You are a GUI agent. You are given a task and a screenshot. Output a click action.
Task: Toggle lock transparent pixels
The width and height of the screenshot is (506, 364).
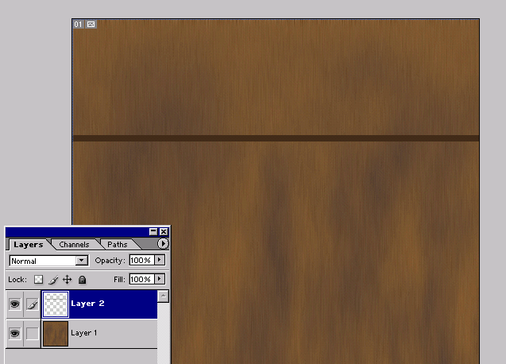click(39, 280)
